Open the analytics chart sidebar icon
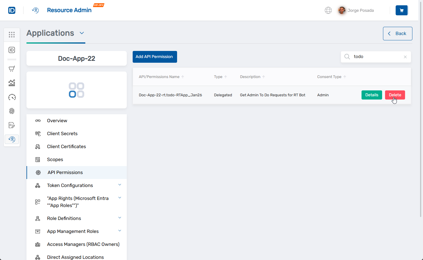Image resolution: width=423 pixels, height=260 pixels. coord(12,83)
